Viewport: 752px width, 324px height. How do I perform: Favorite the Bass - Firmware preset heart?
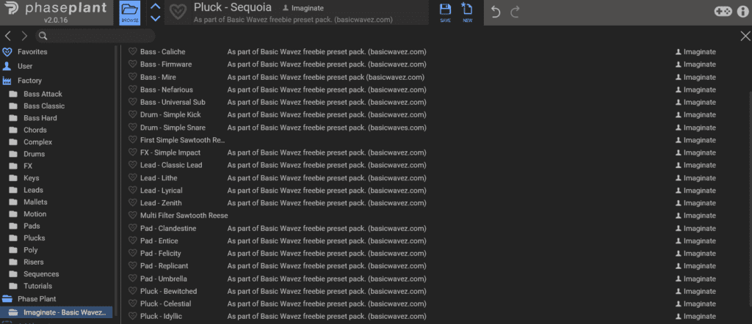point(133,64)
